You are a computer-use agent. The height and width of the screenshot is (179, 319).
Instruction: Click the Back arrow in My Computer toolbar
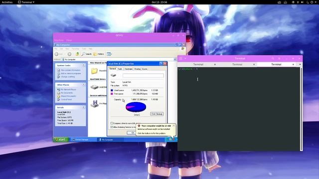click(56, 54)
